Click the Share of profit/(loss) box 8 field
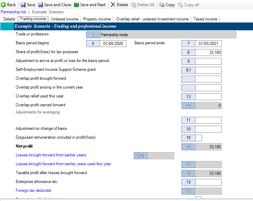The image size is (253, 201). [x=208, y=52]
